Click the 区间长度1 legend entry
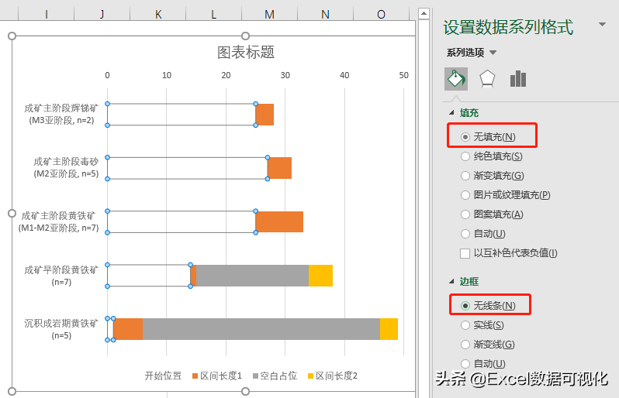 coord(216,376)
